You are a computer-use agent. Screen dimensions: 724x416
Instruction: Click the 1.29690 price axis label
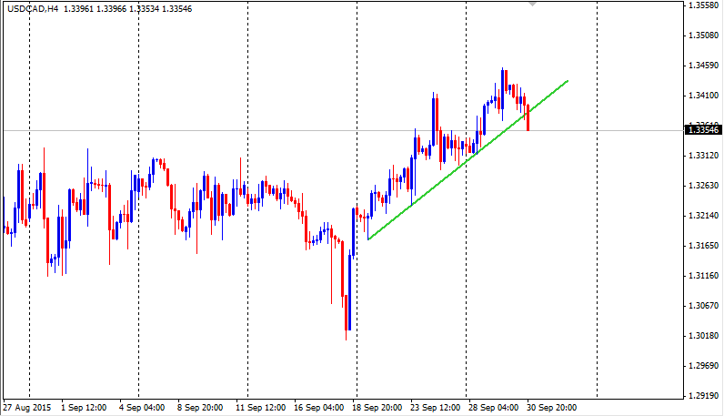[703, 366]
